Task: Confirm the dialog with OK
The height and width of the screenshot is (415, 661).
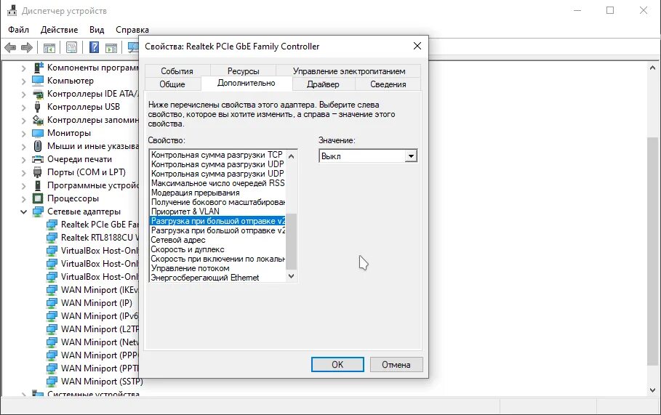Action: [337, 364]
